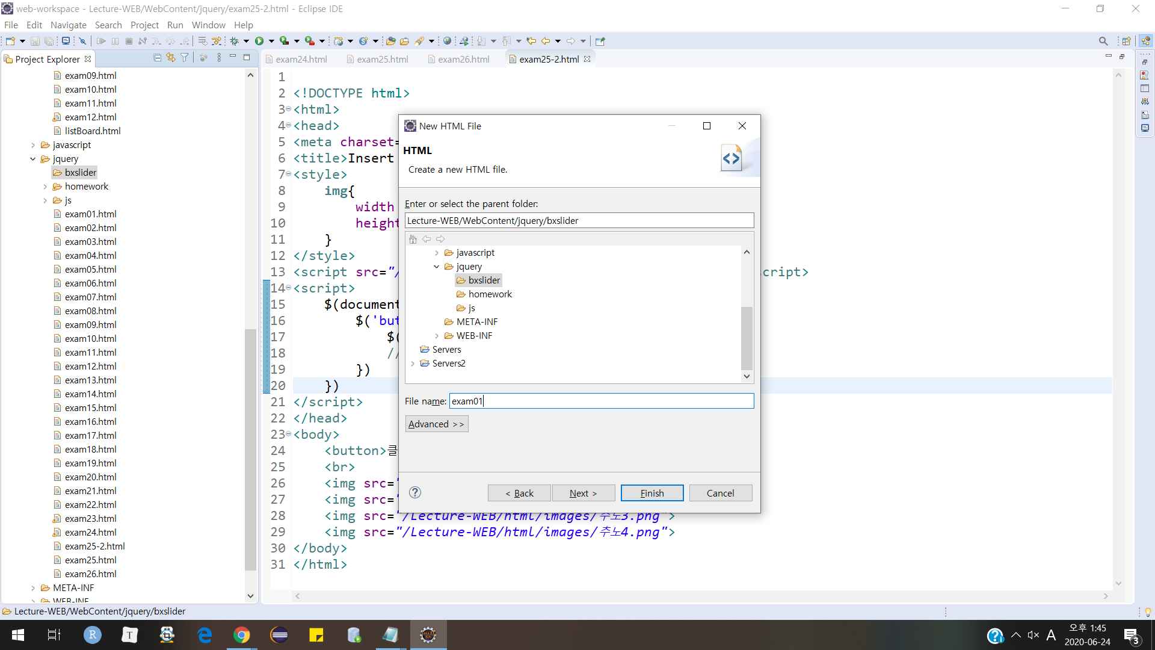Toggle Link with Editor in Project Explorer
This screenshot has height=650, width=1155.
coord(171,58)
